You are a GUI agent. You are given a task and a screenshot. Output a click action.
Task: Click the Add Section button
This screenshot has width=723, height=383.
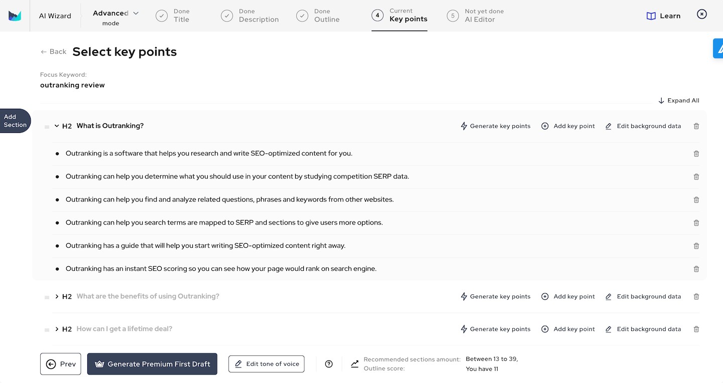[x=15, y=121]
